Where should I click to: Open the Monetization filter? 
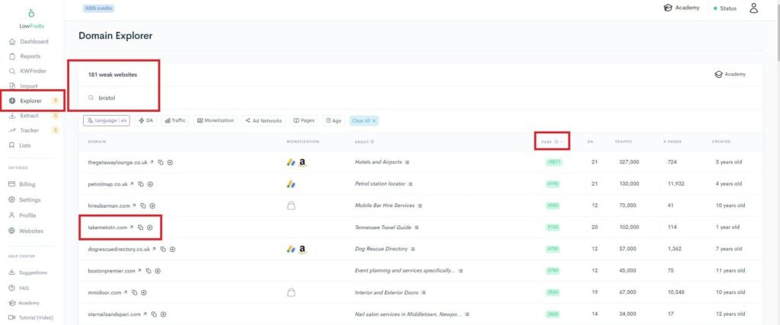point(216,121)
